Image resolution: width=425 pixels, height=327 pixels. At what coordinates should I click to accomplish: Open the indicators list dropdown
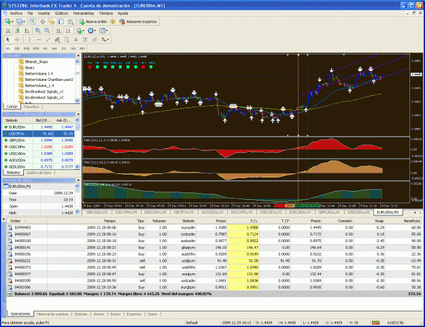click(80, 31)
